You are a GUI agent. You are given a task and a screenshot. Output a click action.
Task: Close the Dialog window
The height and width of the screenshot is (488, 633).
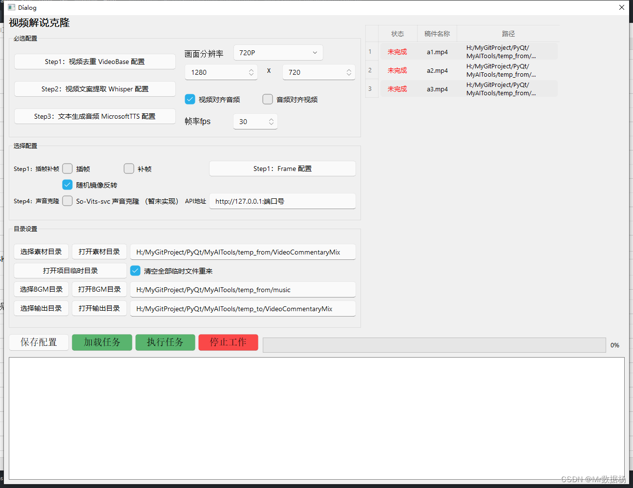point(621,7)
